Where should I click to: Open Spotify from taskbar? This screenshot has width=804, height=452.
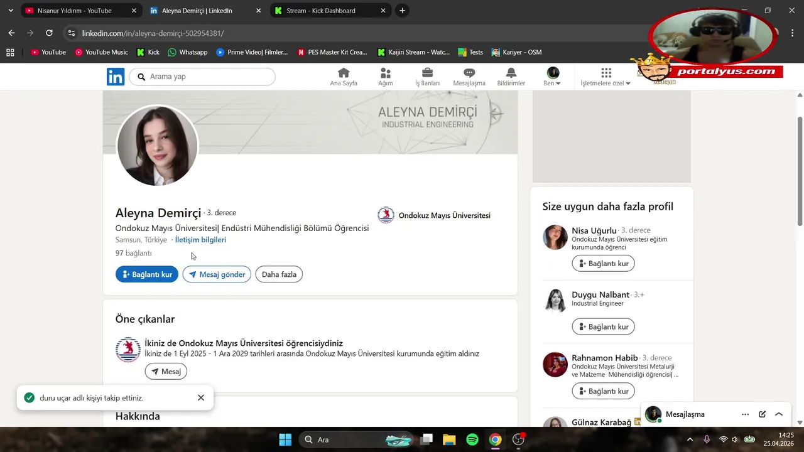[x=472, y=439]
